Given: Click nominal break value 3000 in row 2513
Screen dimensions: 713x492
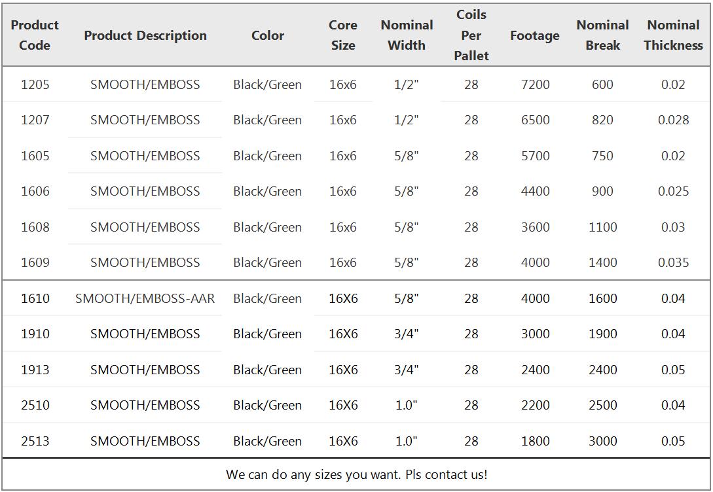Looking at the screenshot, I should coord(603,441).
